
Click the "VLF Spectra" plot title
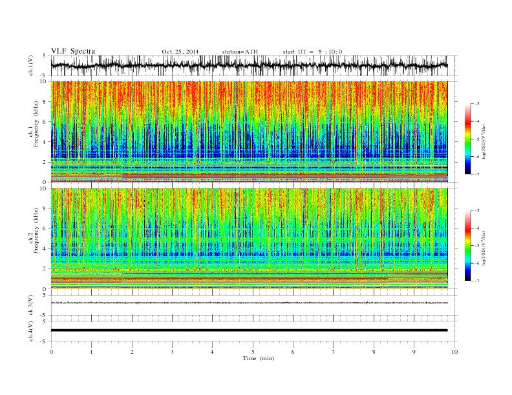coord(73,51)
